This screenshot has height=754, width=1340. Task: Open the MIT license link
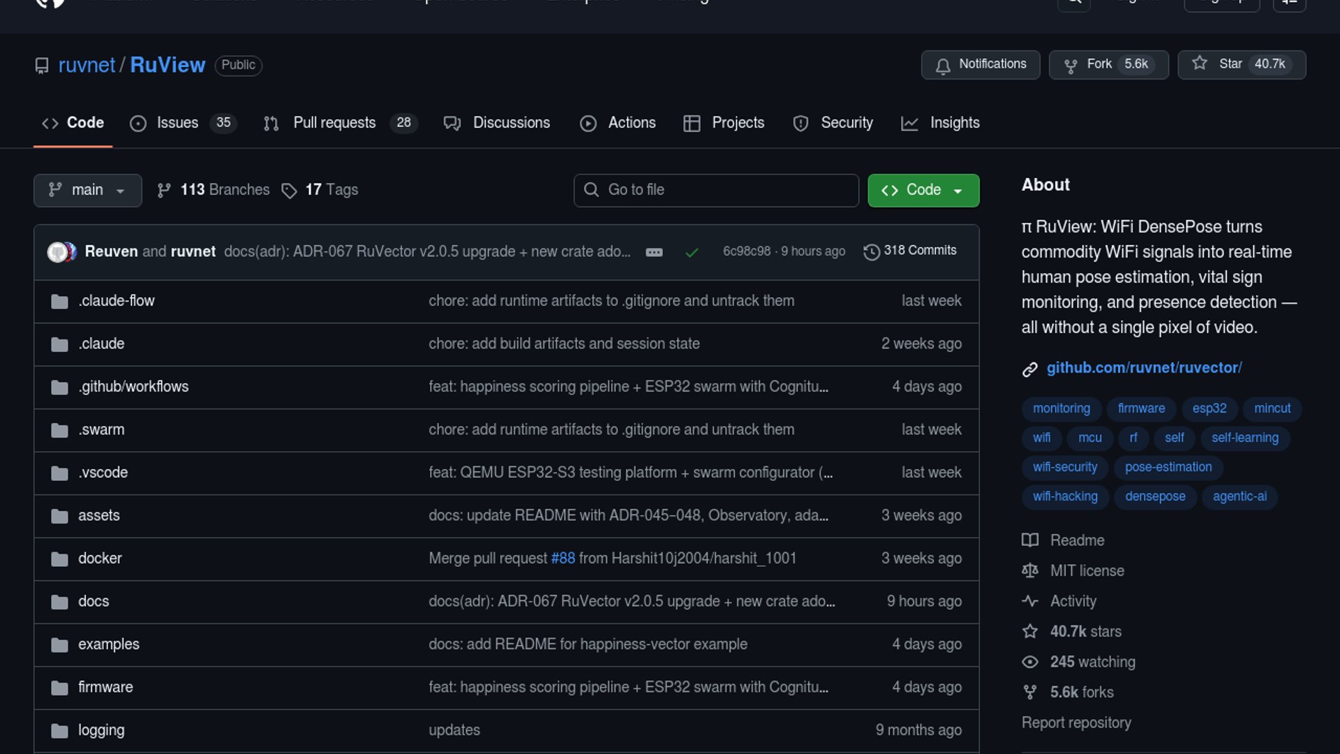(1087, 571)
